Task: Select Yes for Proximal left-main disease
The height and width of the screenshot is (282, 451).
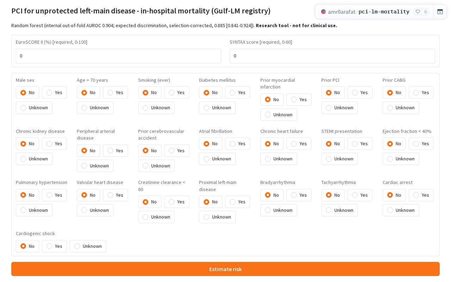Action: click(237, 202)
